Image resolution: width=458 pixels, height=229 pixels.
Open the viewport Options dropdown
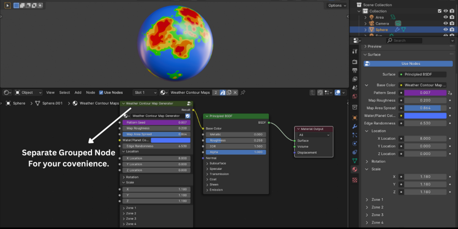tap(336, 5)
